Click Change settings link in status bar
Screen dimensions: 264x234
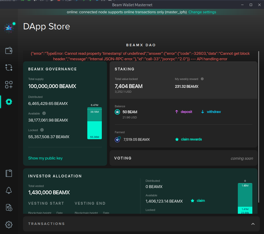pos(202,12)
